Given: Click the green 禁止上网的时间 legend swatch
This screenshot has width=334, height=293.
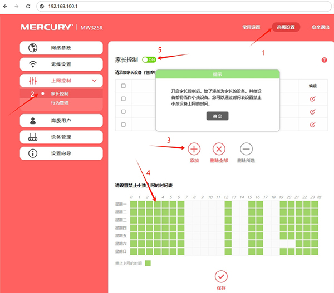Looking at the screenshot, I should (x=148, y=263).
